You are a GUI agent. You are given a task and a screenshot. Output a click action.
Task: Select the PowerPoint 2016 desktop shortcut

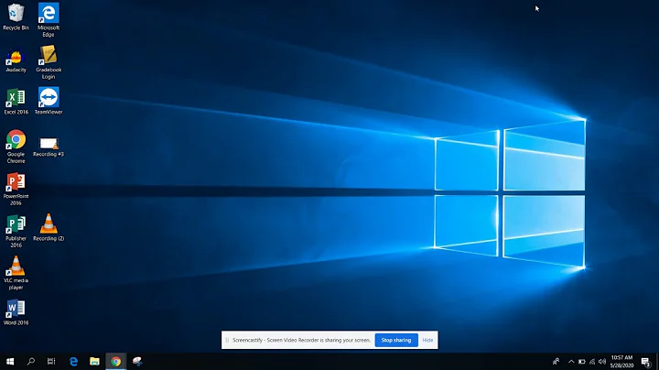click(x=16, y=189)
